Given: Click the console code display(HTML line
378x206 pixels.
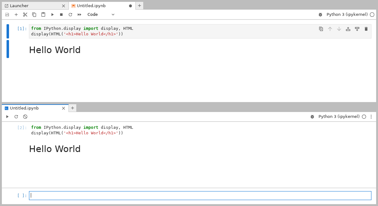Looking at the screenshot, I should tap(77, 133).
